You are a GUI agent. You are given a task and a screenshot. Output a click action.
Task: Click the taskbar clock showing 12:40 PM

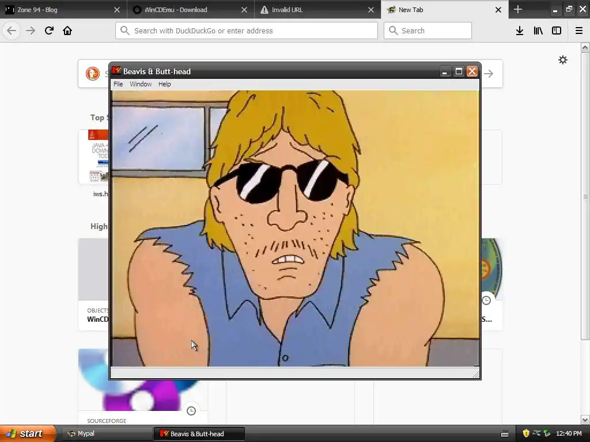pos(569,433)
